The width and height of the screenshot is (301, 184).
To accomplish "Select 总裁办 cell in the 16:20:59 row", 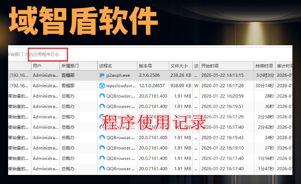I will pyautogui.click(x=68, y=96).
